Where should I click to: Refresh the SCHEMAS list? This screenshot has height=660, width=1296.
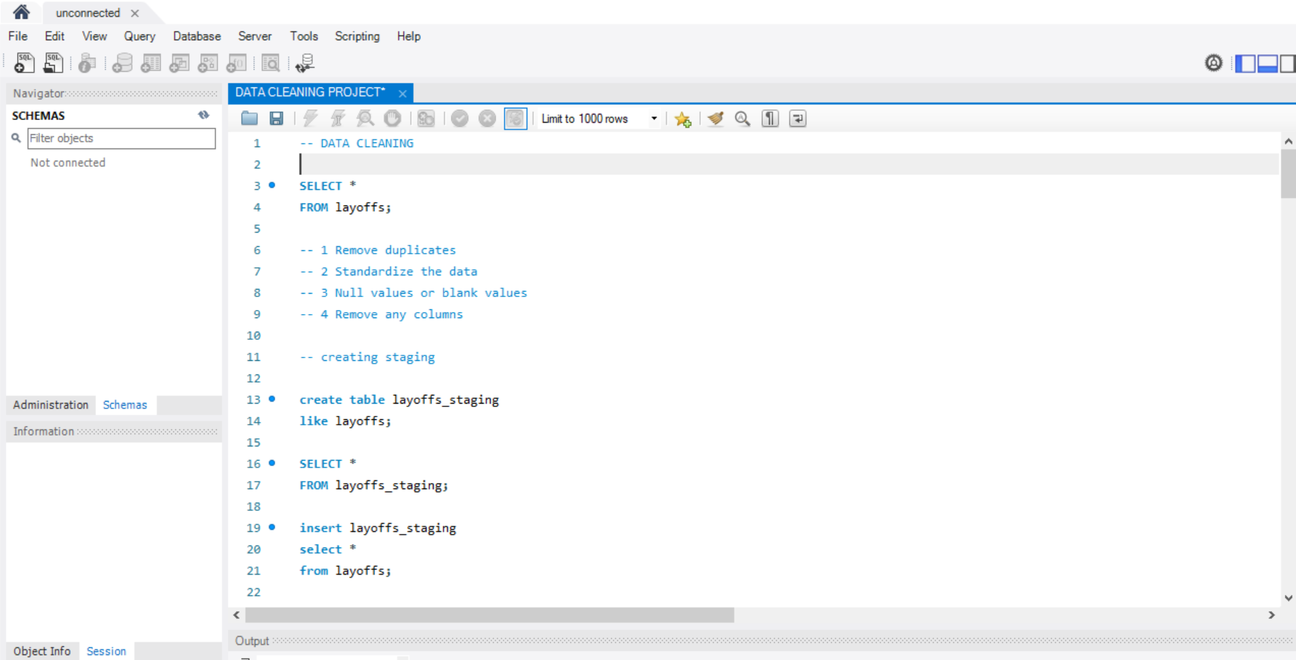pyautogui.click(x=204, y=115)
